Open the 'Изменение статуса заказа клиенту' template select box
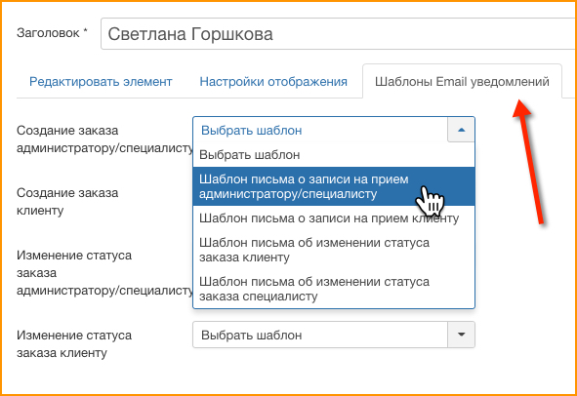577x396 pixels. coord(334,335)
